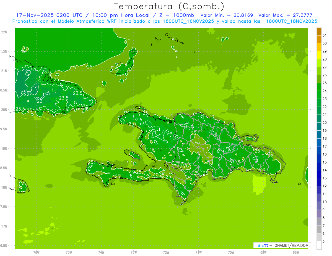Click the legend value 21
Viewport: 332px width, 256px height.
325,115
